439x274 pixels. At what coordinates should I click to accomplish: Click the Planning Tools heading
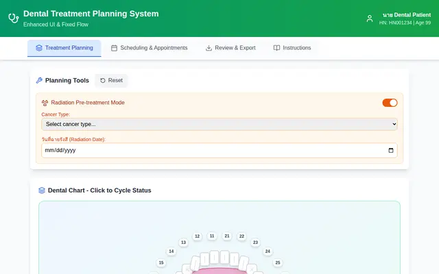[67, 81]
